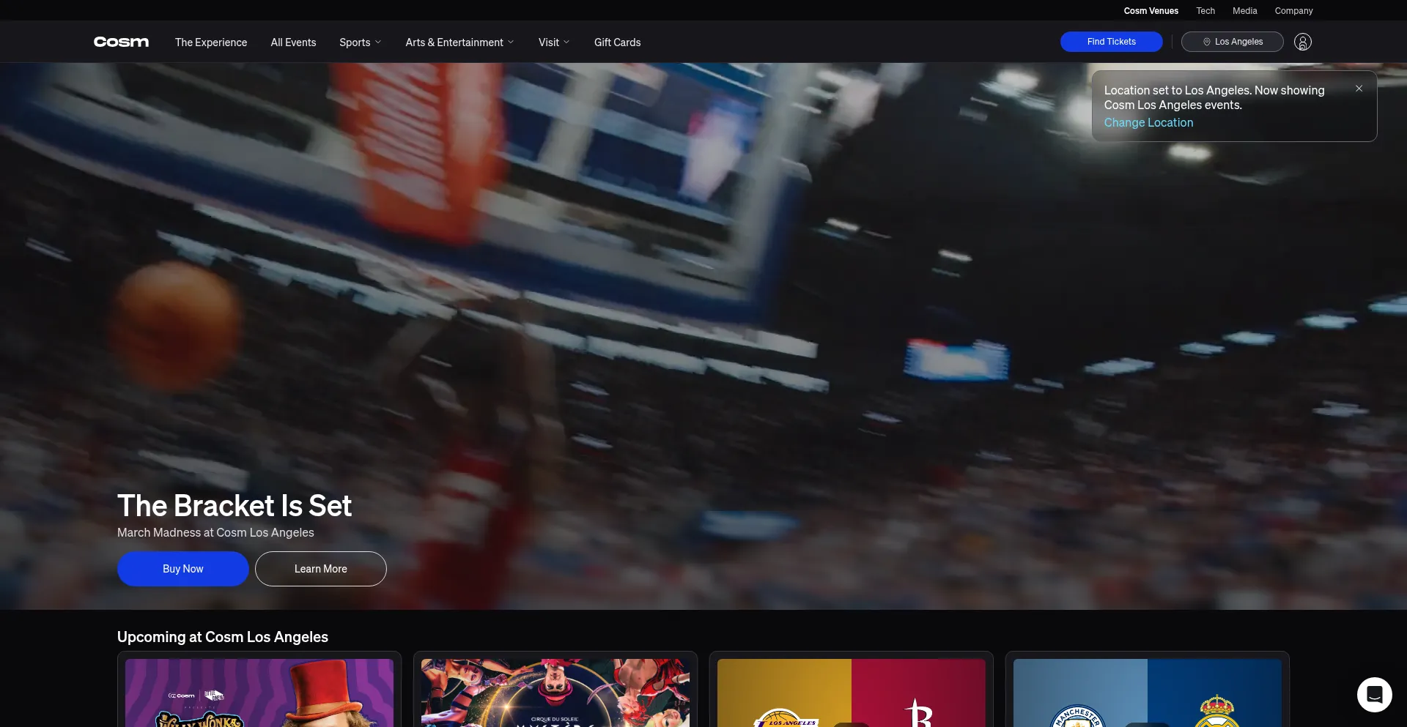The height and width of the screenshot is (727, 1407).
Task: Click Learn More hero button
Action: 320,569
